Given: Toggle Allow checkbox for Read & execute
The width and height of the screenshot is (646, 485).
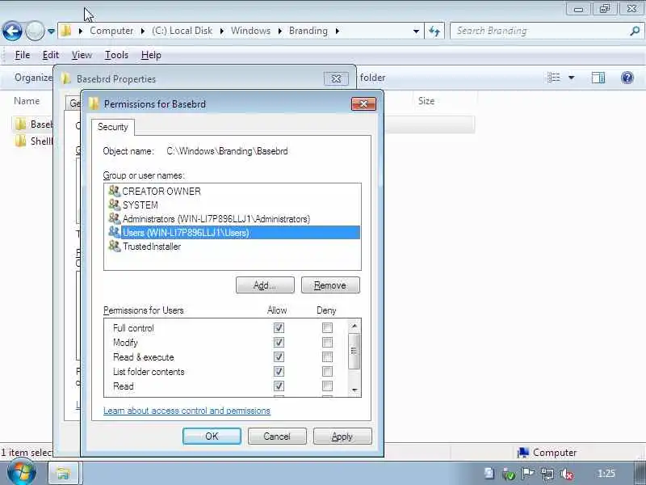Looking at the screenshot, I should click(279, 356).
